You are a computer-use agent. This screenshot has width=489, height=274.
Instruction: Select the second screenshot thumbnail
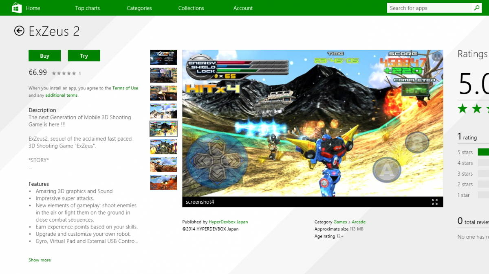point(163,75)
